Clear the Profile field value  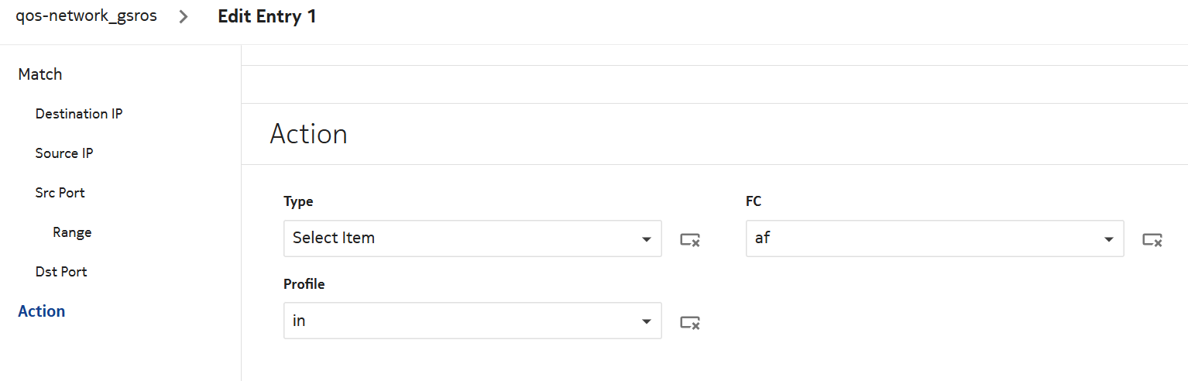coord(690,322)
